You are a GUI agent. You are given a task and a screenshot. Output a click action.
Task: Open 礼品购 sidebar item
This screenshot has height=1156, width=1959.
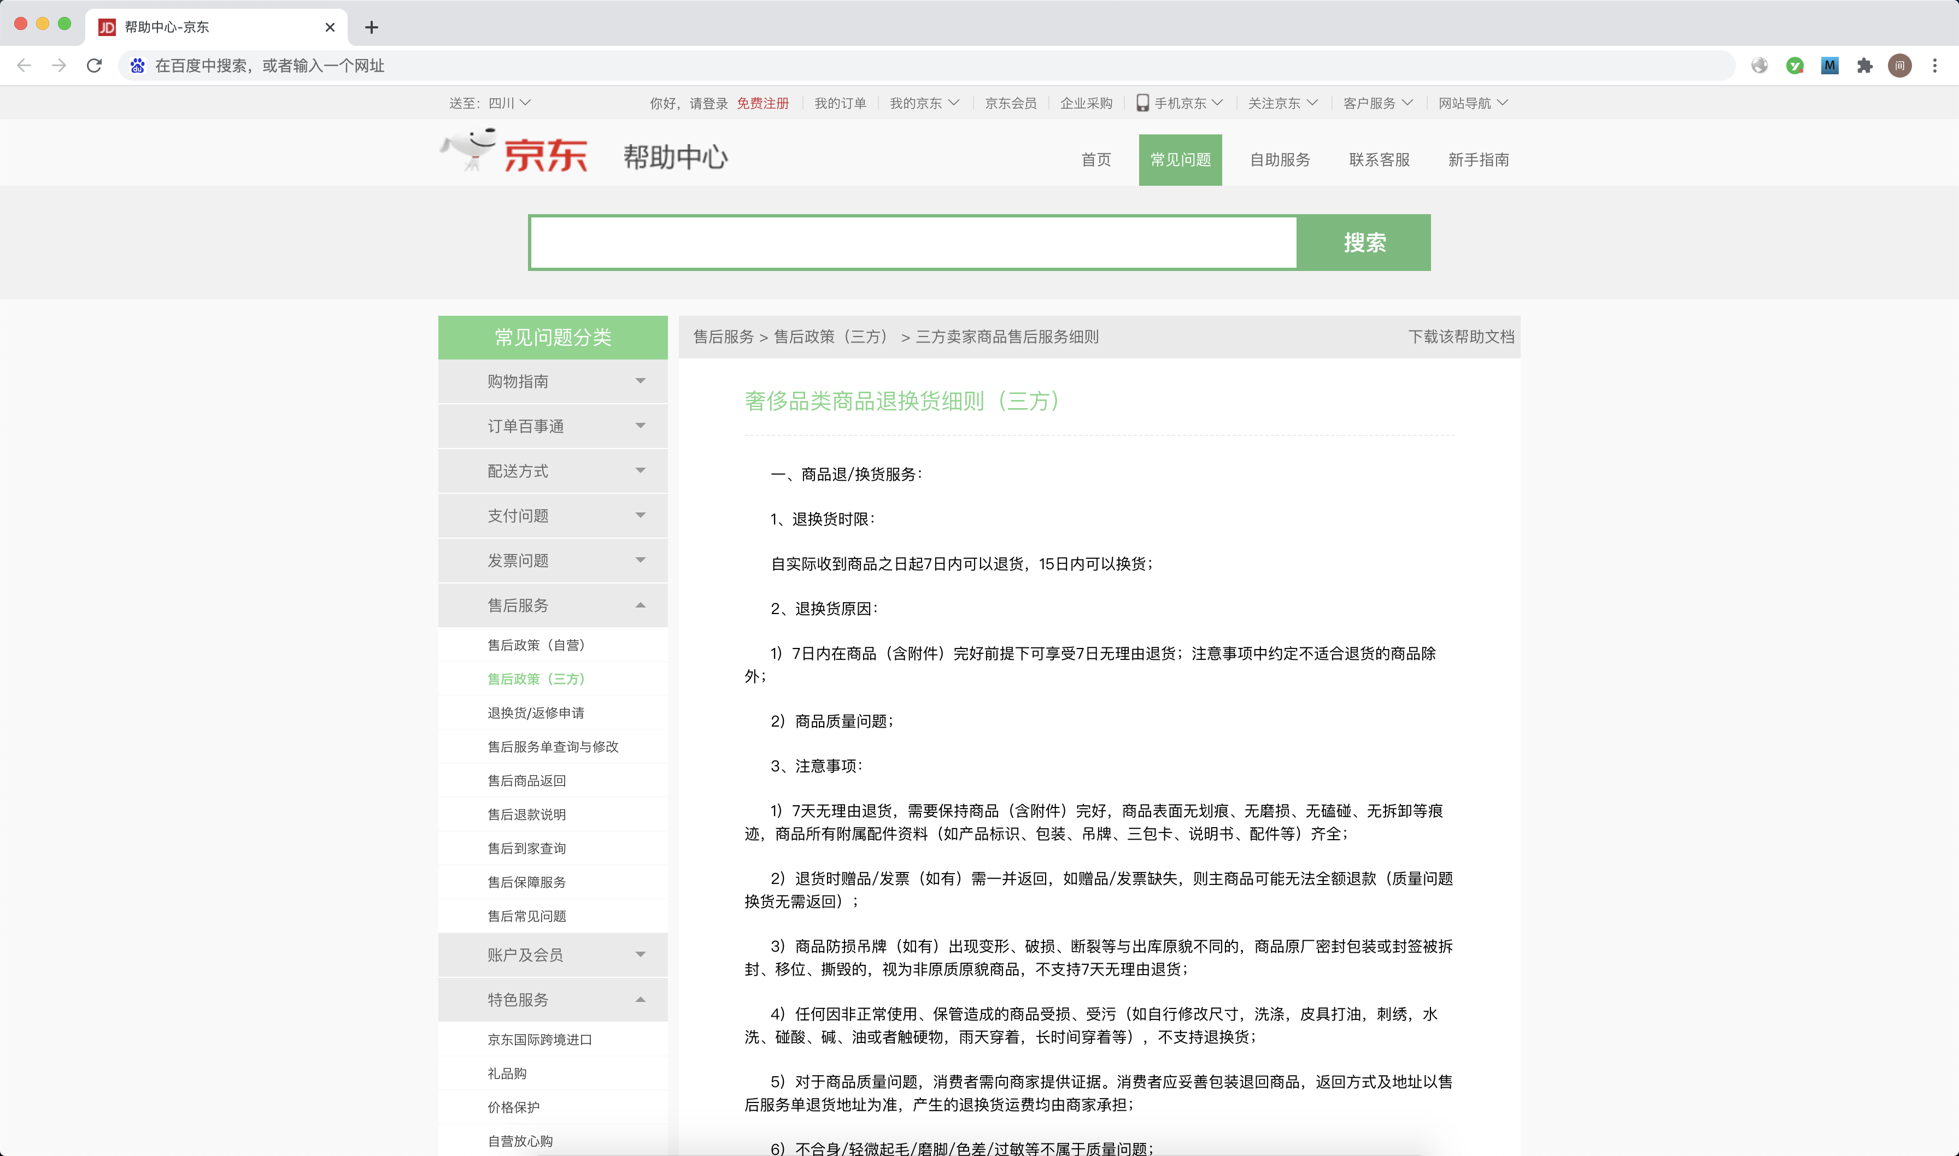tap(507, 1074)
